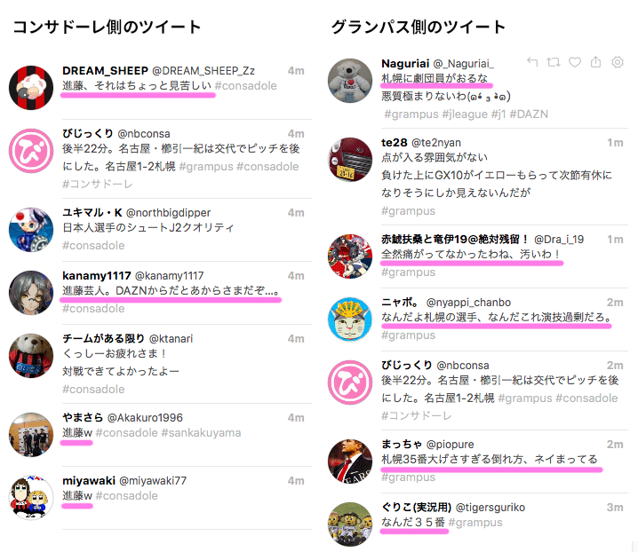Open @tigersguriko handle link

coord(490,508)
